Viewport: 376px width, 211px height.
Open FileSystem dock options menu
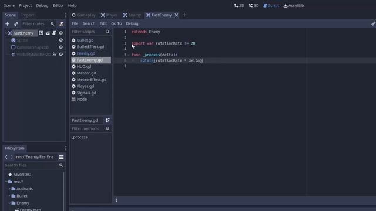65,148
